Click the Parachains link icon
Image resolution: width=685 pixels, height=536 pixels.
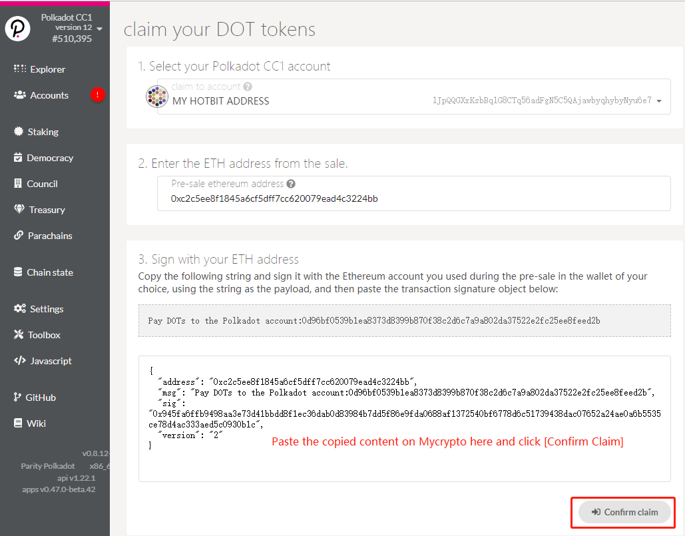point(19,236)
